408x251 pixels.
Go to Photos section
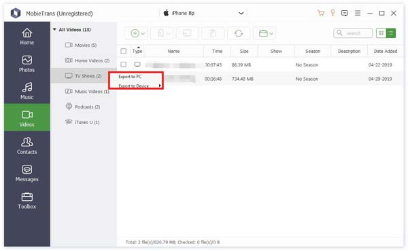coord(27,64)
